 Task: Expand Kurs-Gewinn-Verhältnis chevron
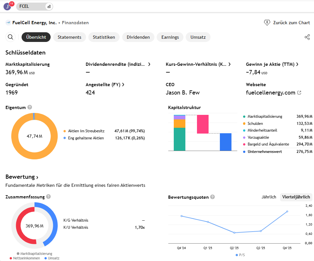(x=230, y=64)
